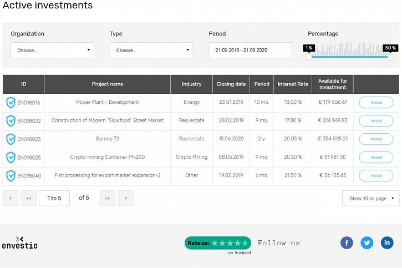Viewport: 402px width, 268px height.
Task: Click the Period date range field
Action: pyautogui.click(x=250, y=50)
